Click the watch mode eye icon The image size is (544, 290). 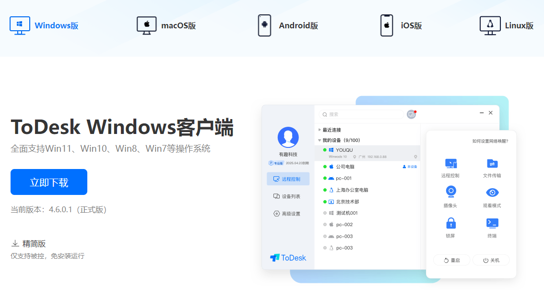point(492,193)
